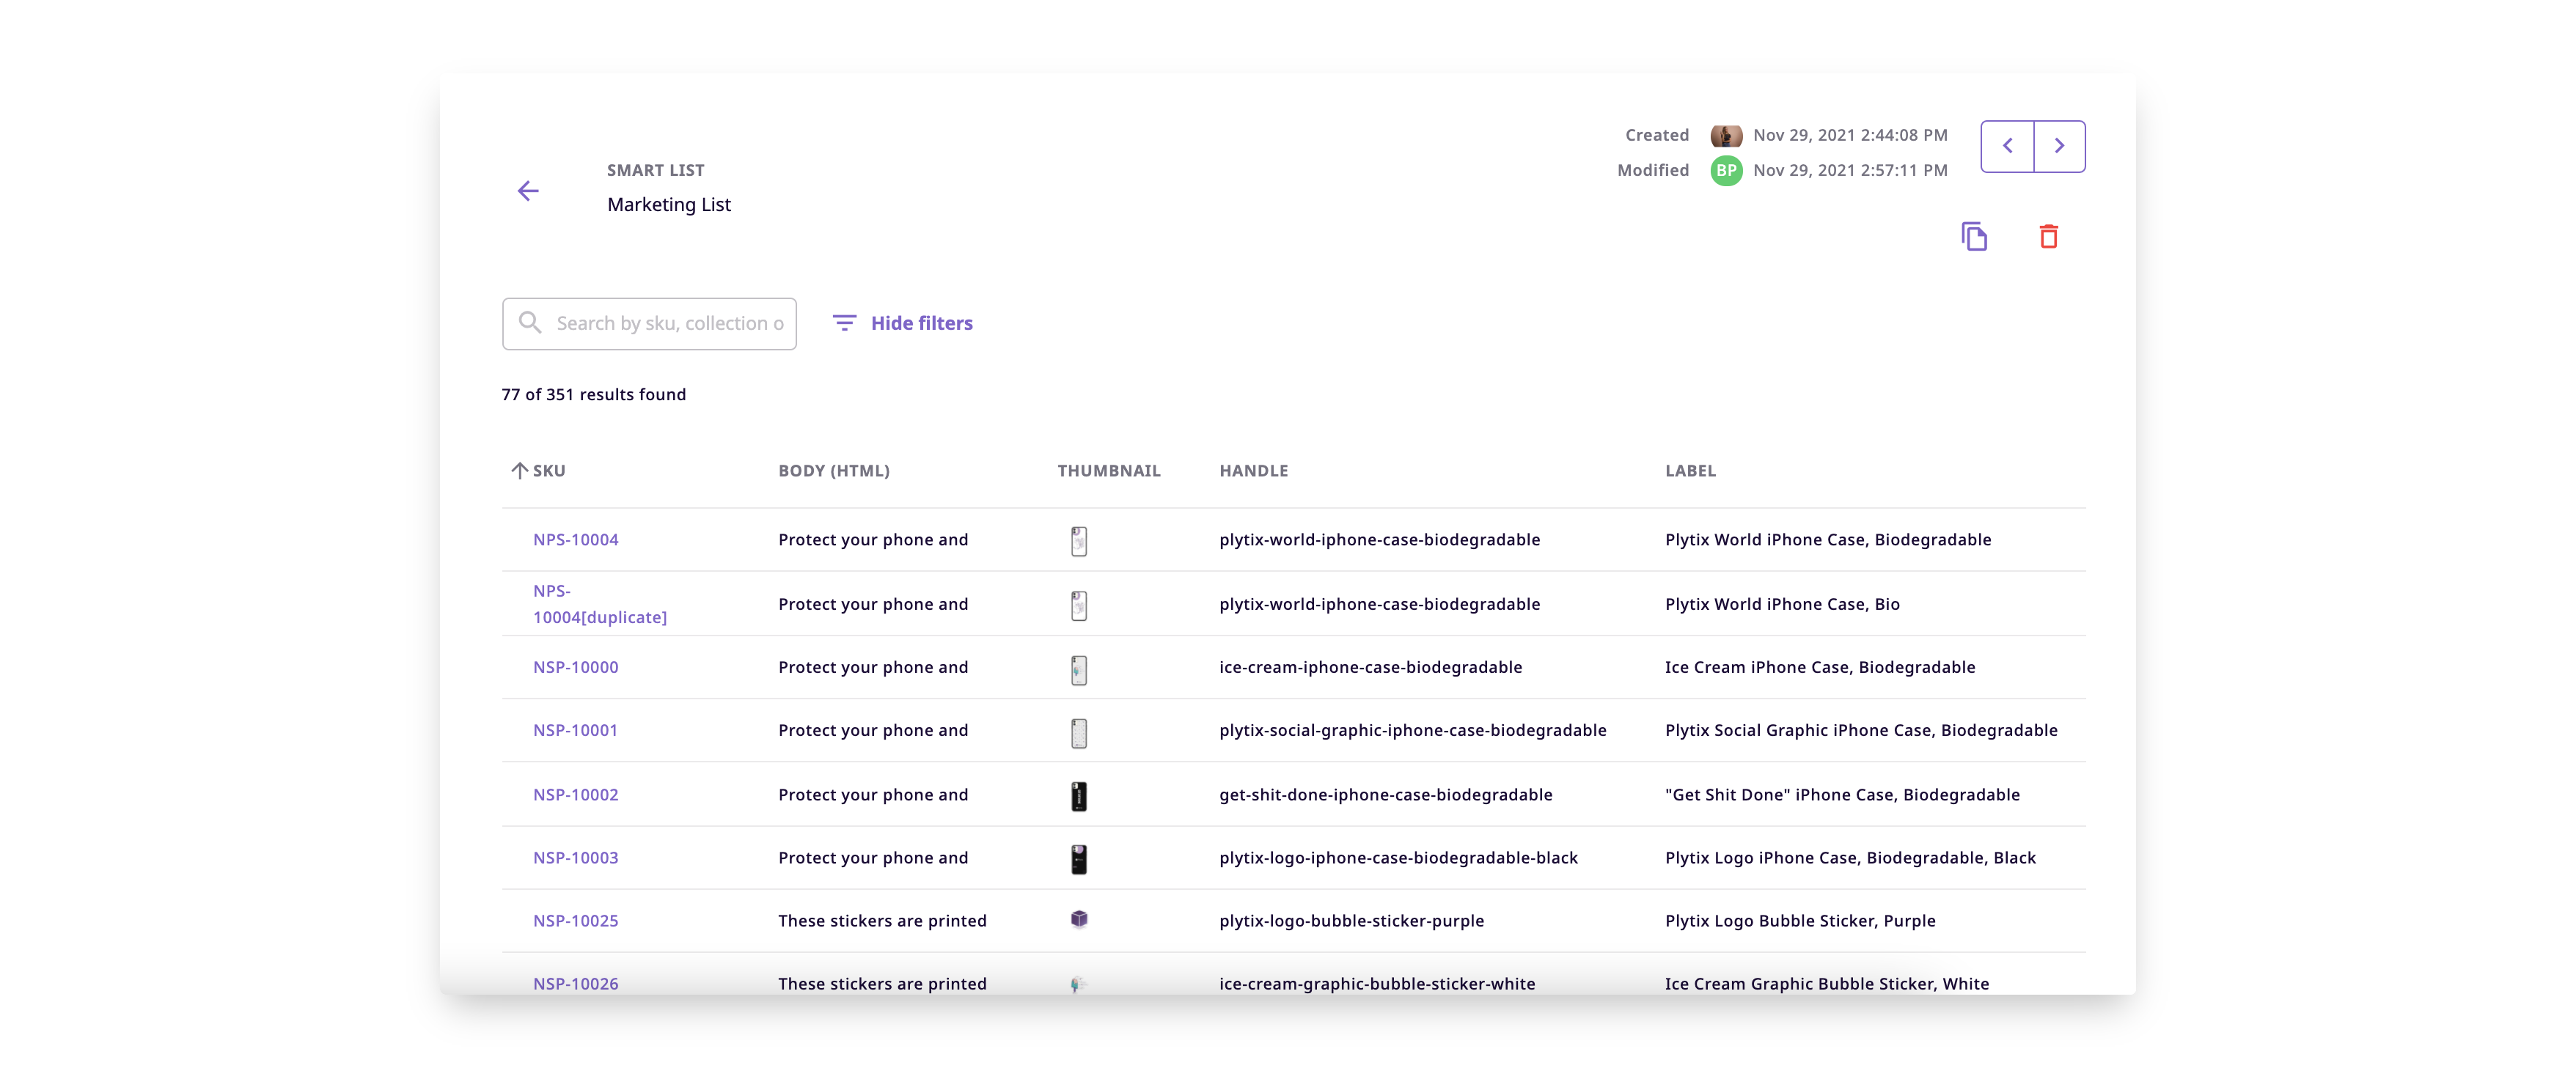
Task: Open product NSP-10026
Action: coord(575,983)
